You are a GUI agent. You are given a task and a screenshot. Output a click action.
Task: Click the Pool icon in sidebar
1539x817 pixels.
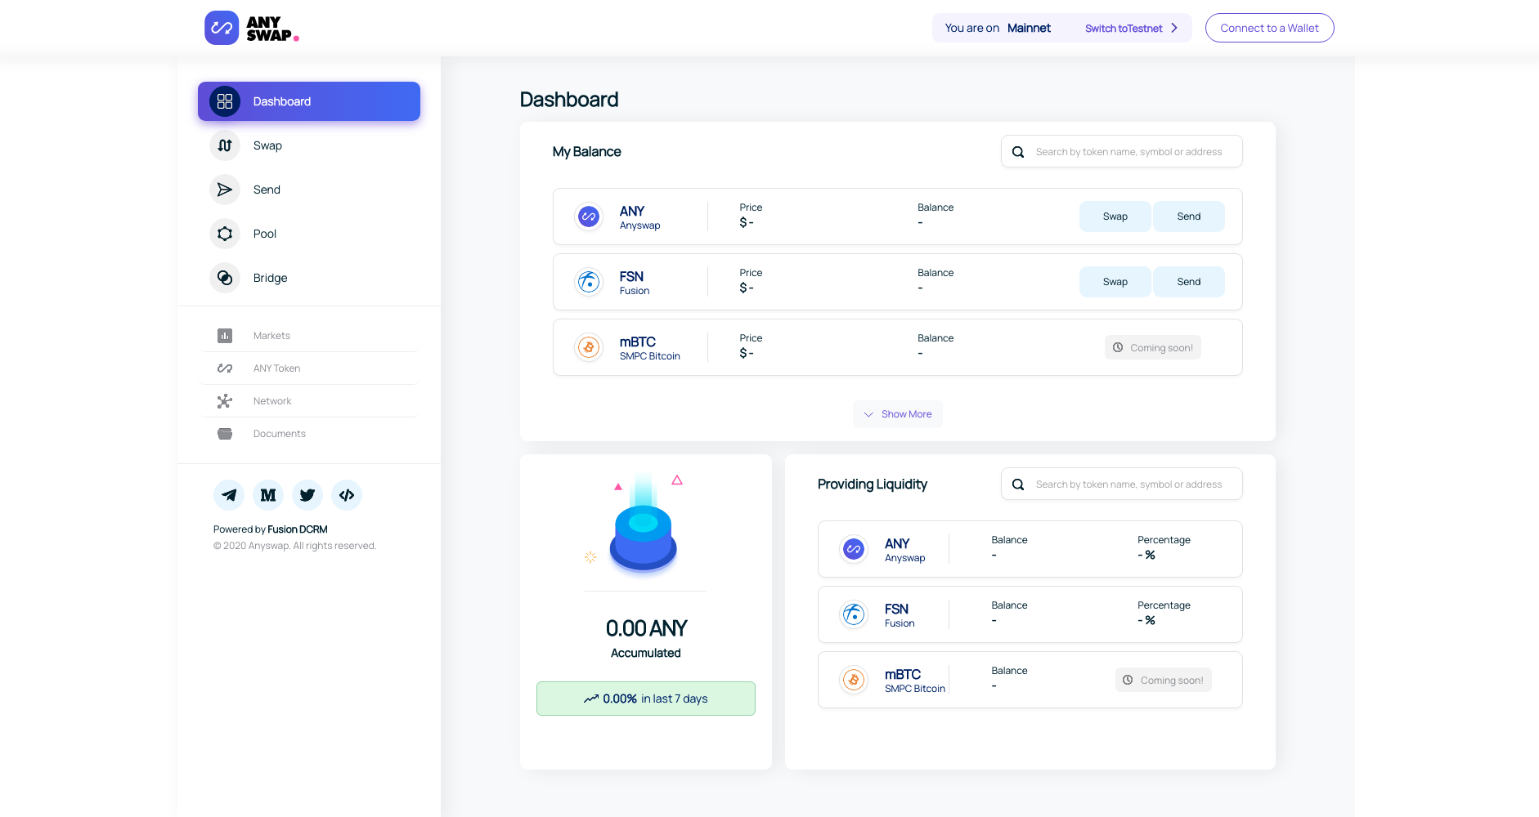coord(225,234)
